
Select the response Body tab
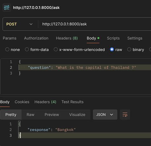click(x=5, y=102)
